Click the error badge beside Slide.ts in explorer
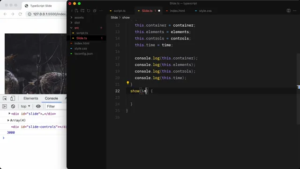The width and height of the screenshot is (300, 169). pyautogui.click(x=102, y=38)
